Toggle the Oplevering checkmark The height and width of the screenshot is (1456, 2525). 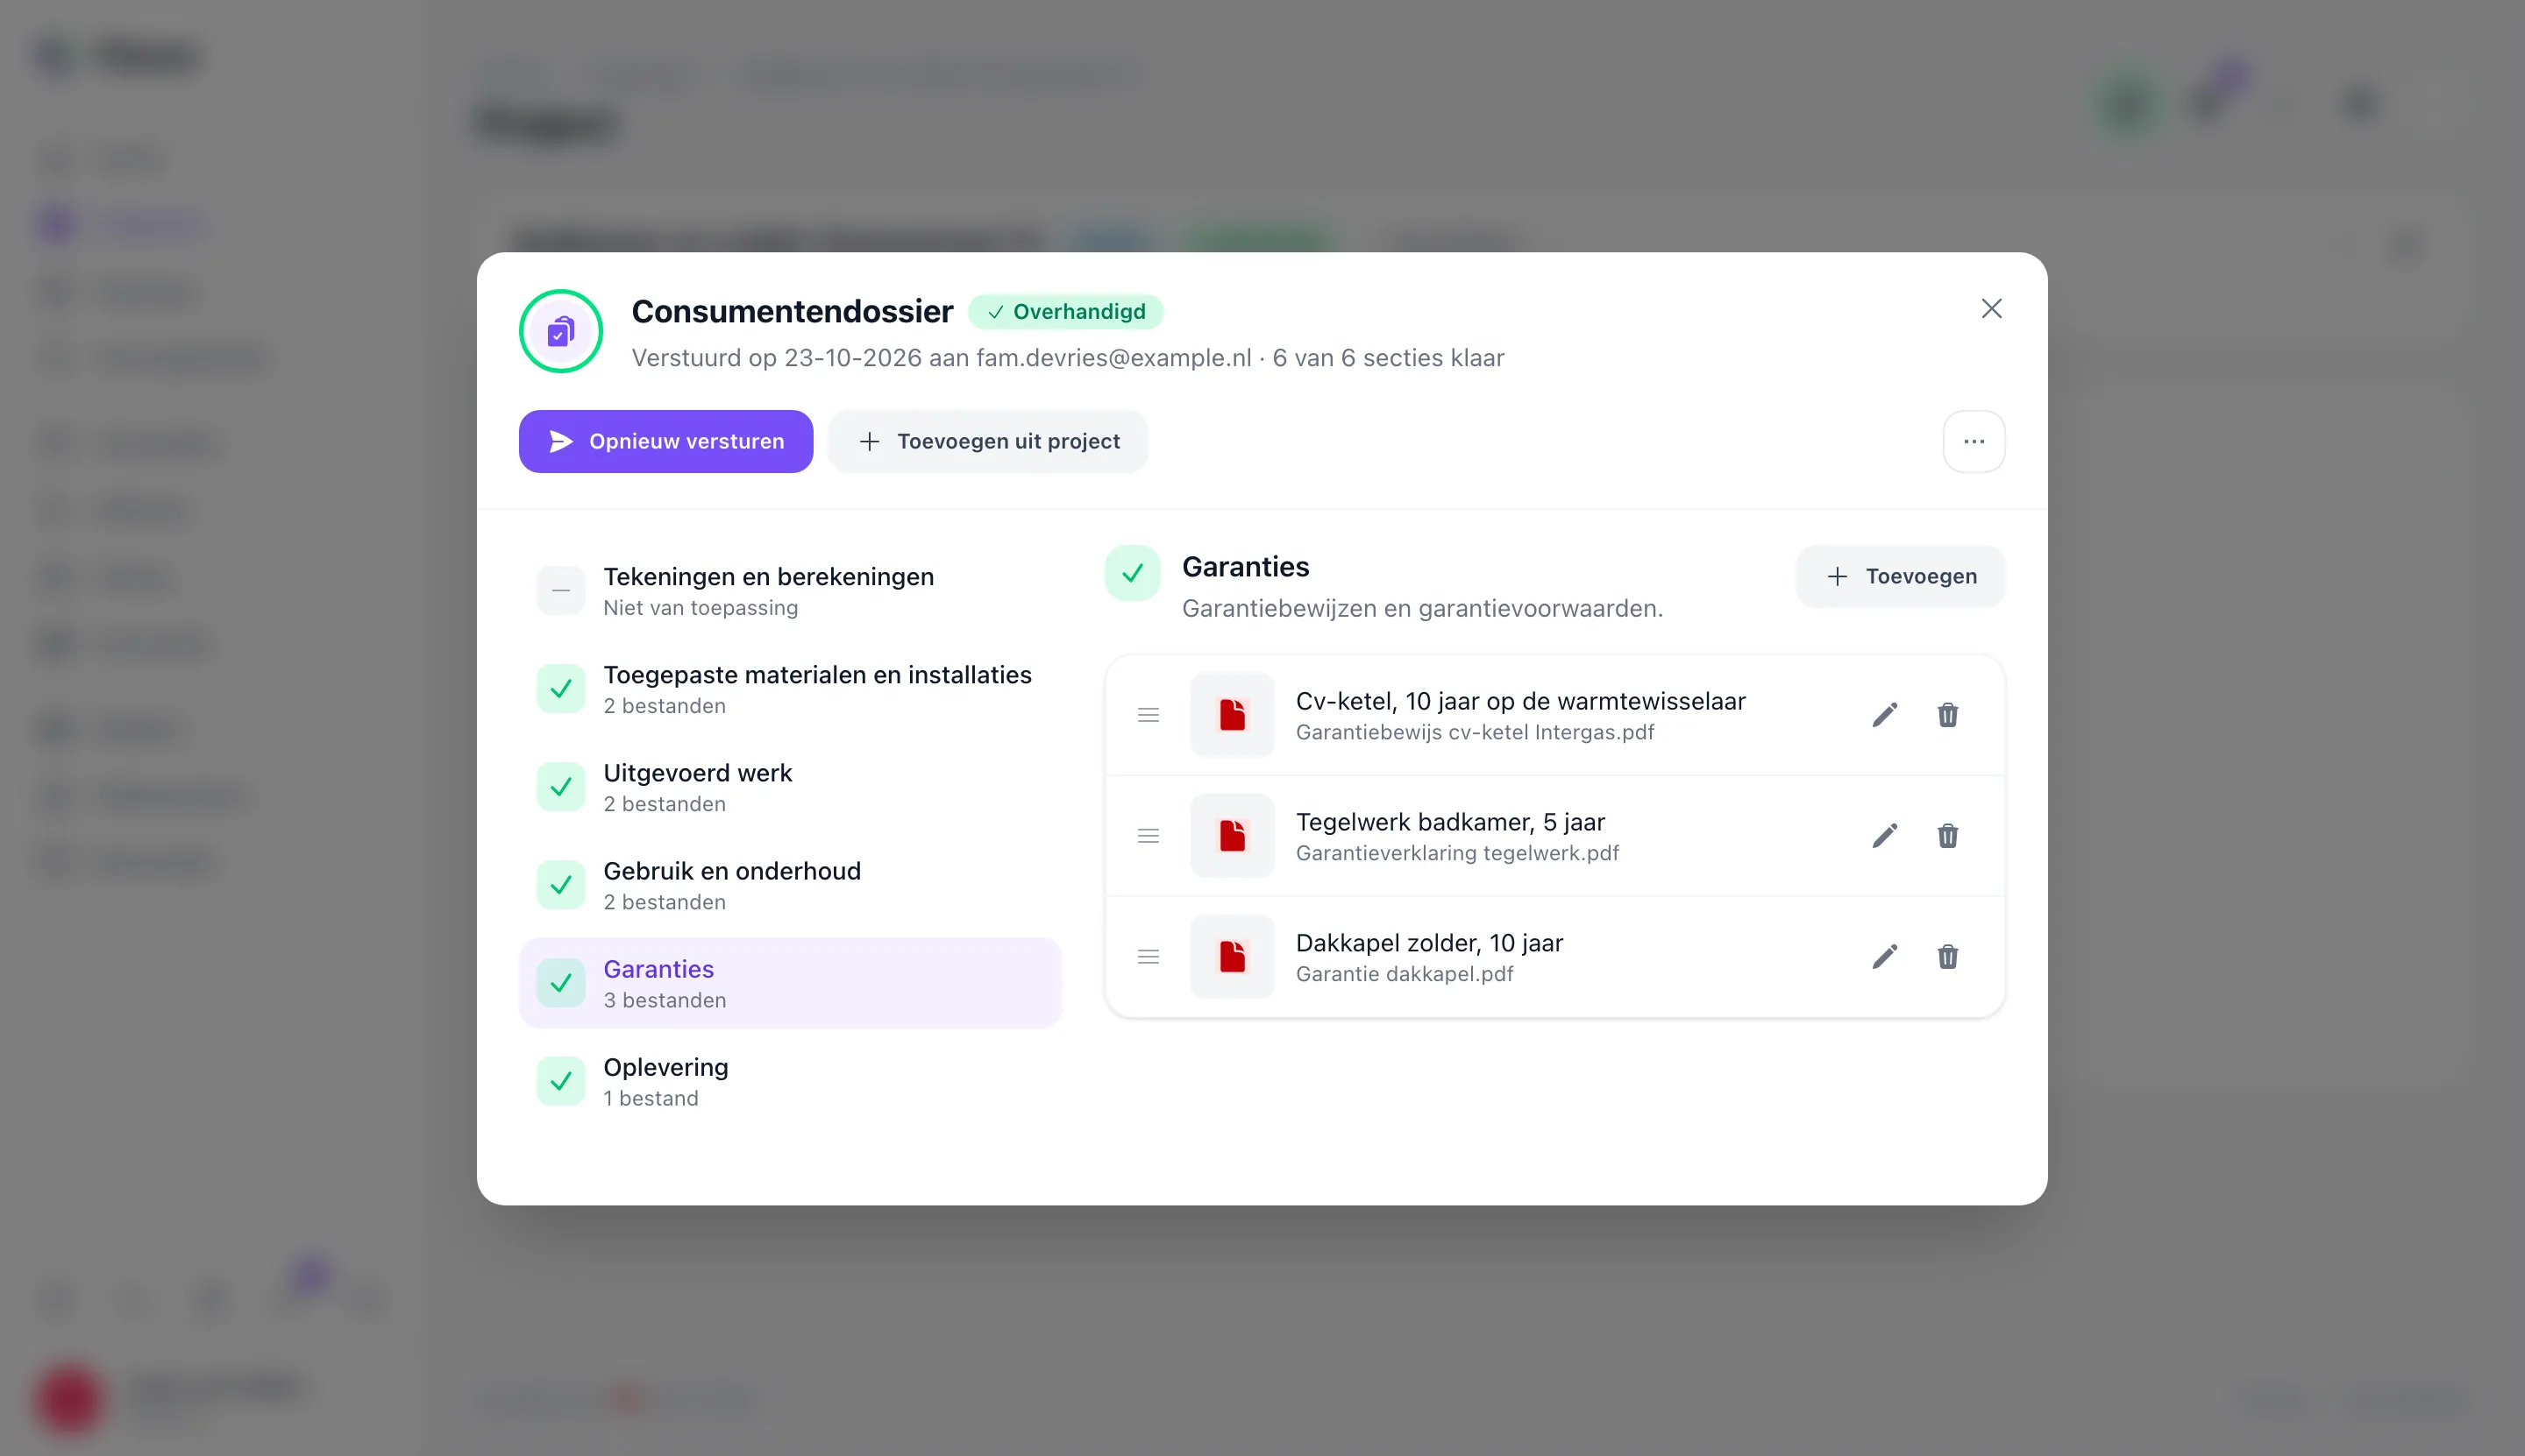point(560,1081)
